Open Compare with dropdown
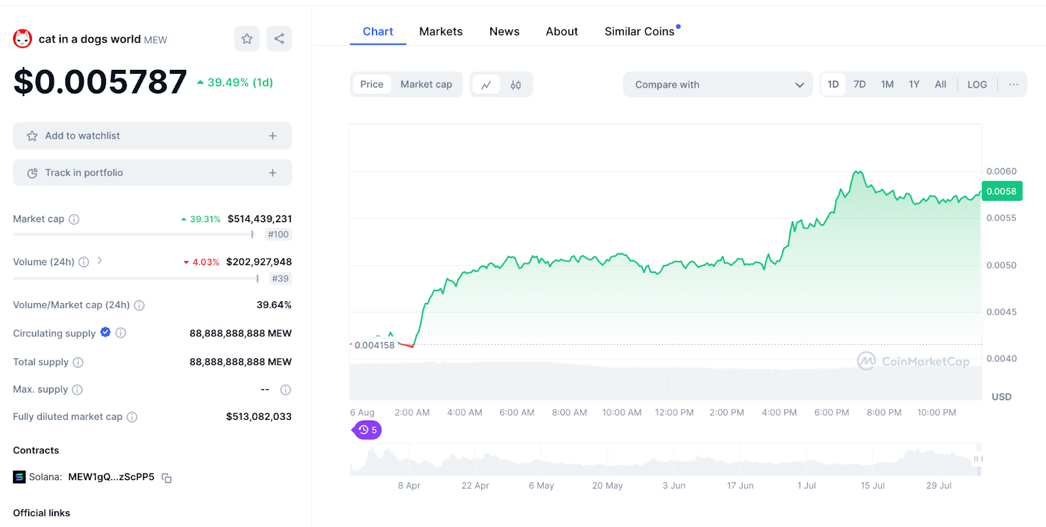The height and width of the screenshot is (527, 1046). (x=718, y=85)
